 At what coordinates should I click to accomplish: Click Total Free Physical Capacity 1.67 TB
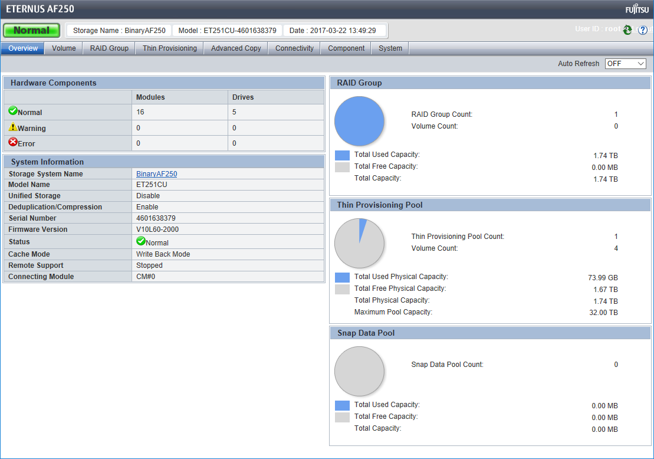[606, 290]
